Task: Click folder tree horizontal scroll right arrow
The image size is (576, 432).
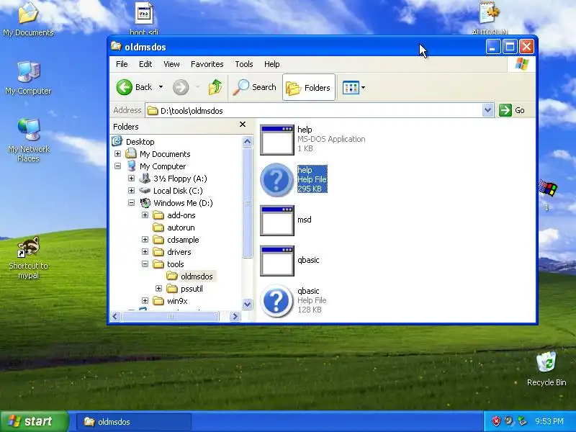Action: pyautogui.click(x=235, y=316)
